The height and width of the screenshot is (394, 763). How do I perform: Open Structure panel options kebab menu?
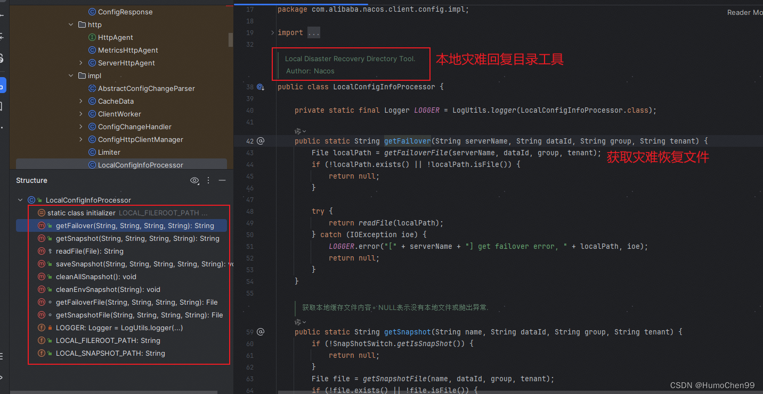point(208,180)
